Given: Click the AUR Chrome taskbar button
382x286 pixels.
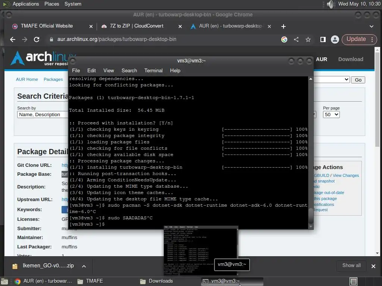Looking at the screenshot, I should click(43, 281).
